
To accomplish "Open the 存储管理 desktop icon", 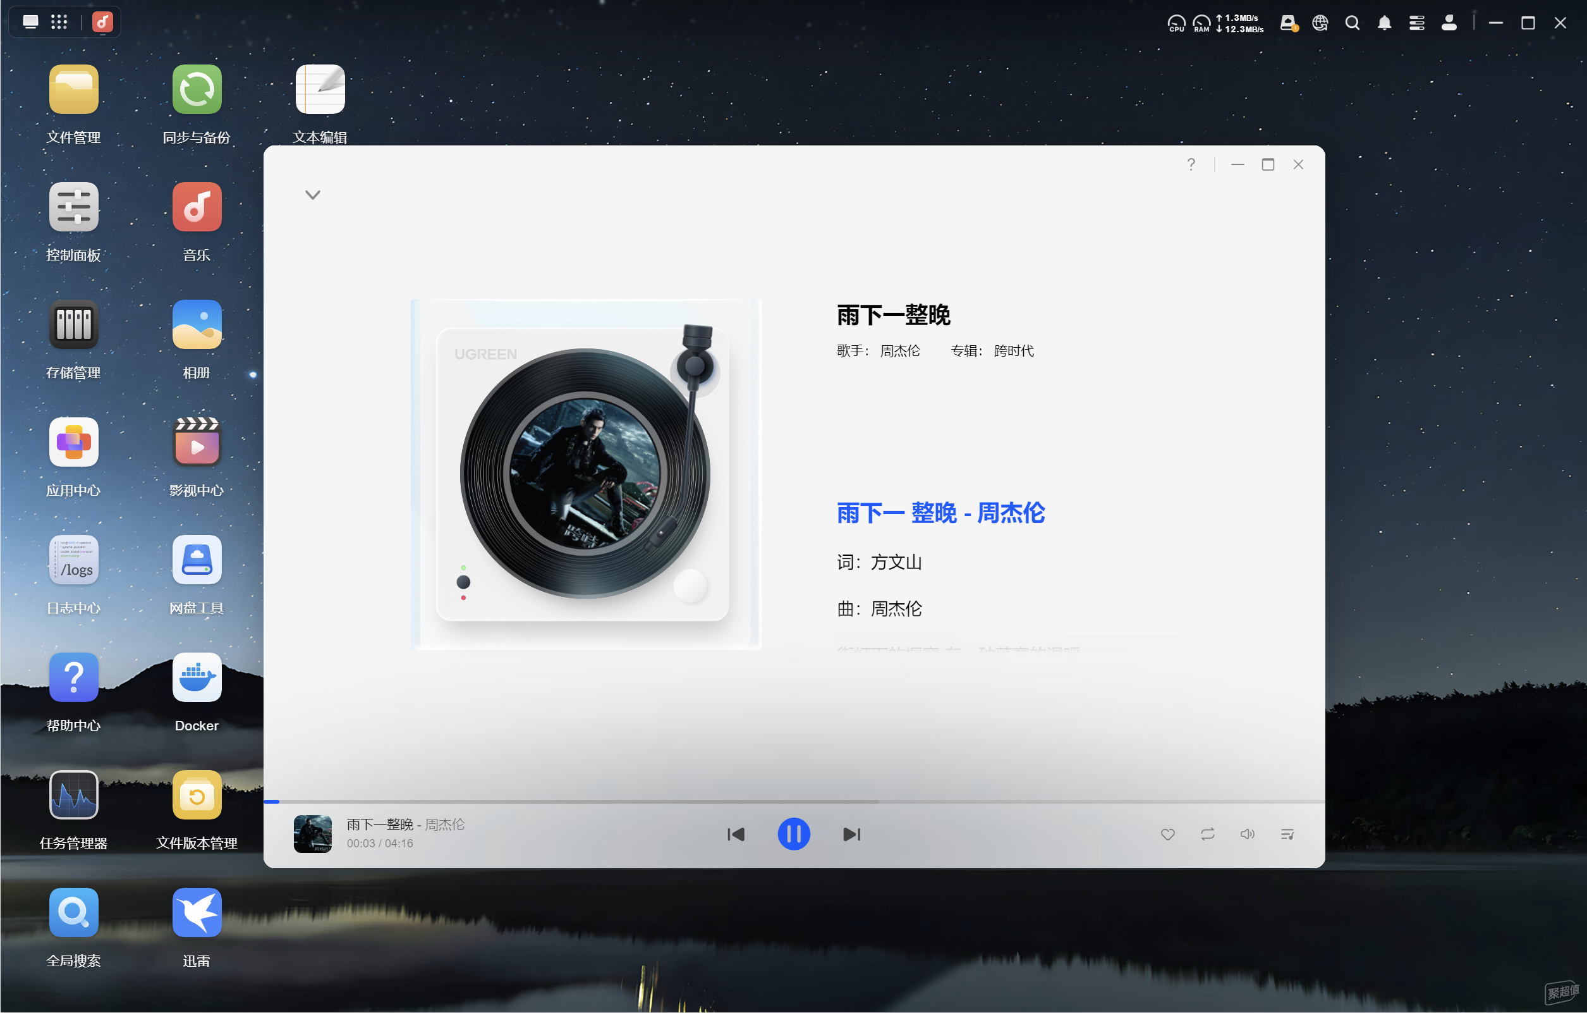I will (x=73, y=324).
